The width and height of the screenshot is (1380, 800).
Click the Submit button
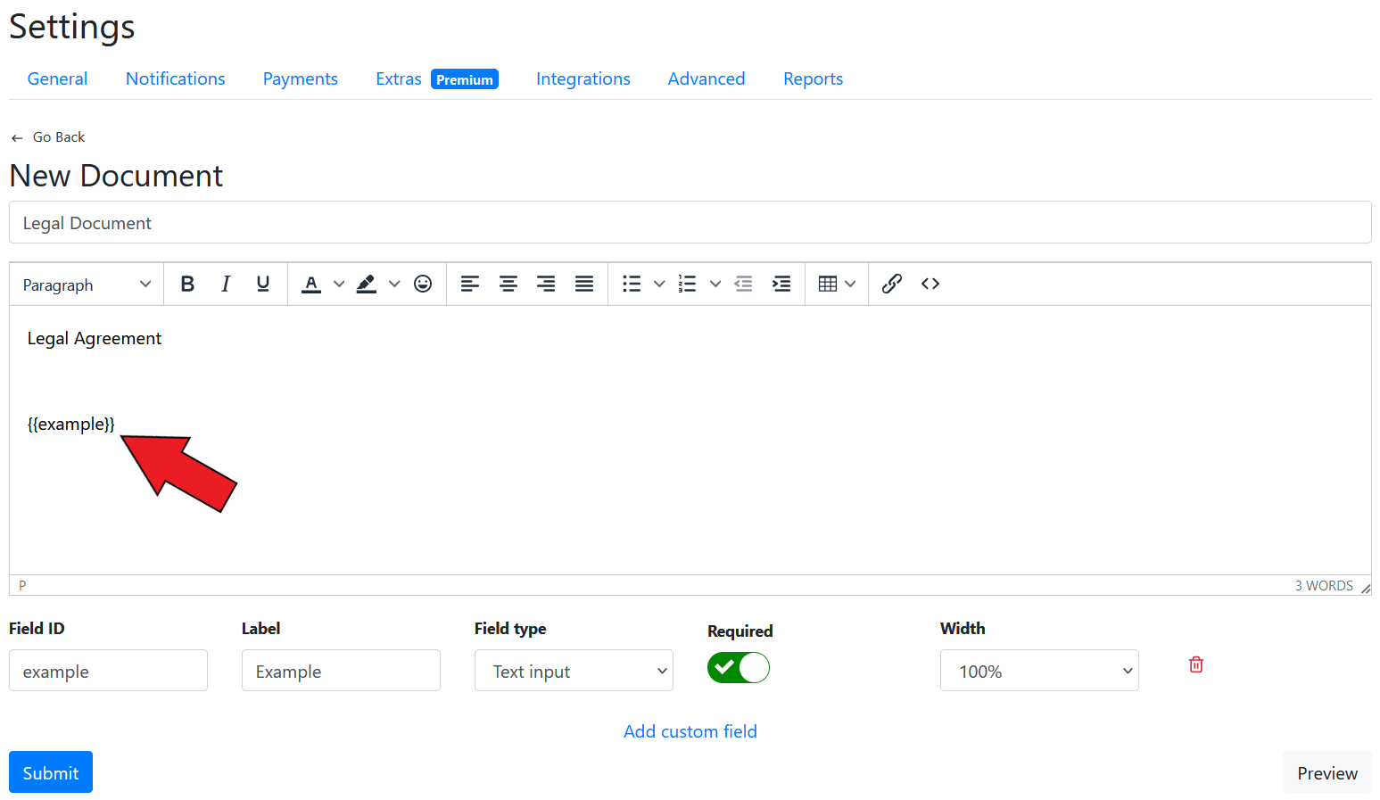[x=51, y=772]
